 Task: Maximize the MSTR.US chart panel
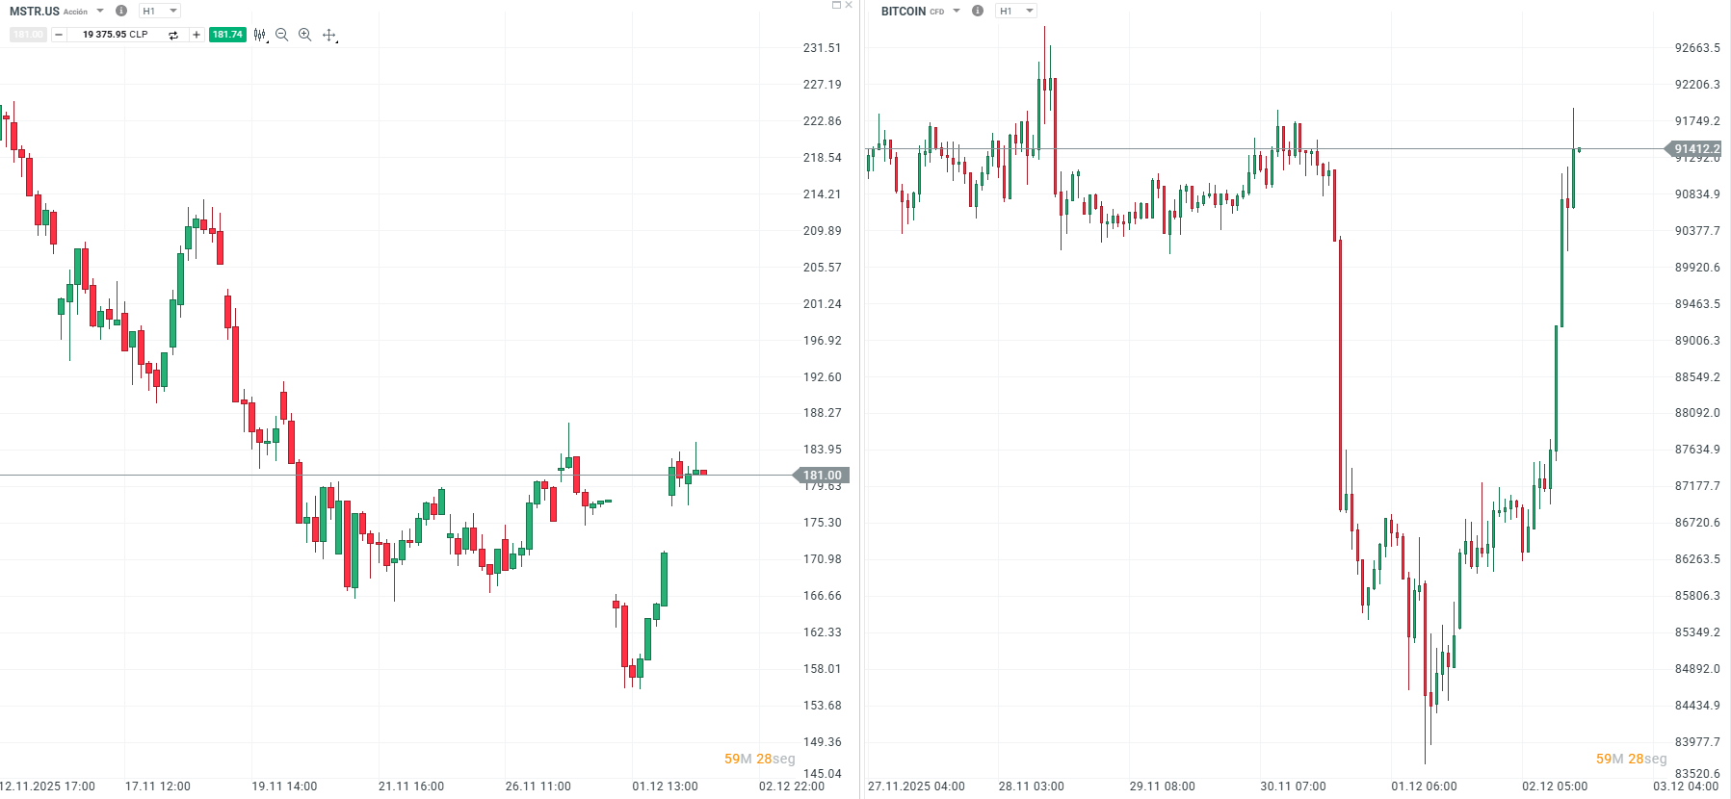pyautogui.click(x=836, y=5)
